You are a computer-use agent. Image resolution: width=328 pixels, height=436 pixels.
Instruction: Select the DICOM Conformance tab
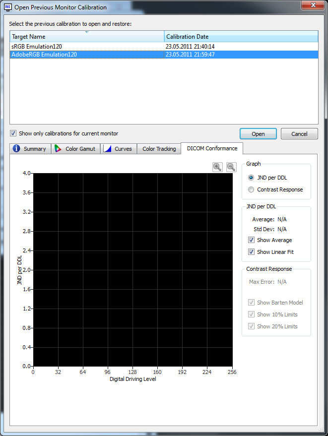point(212,148)
